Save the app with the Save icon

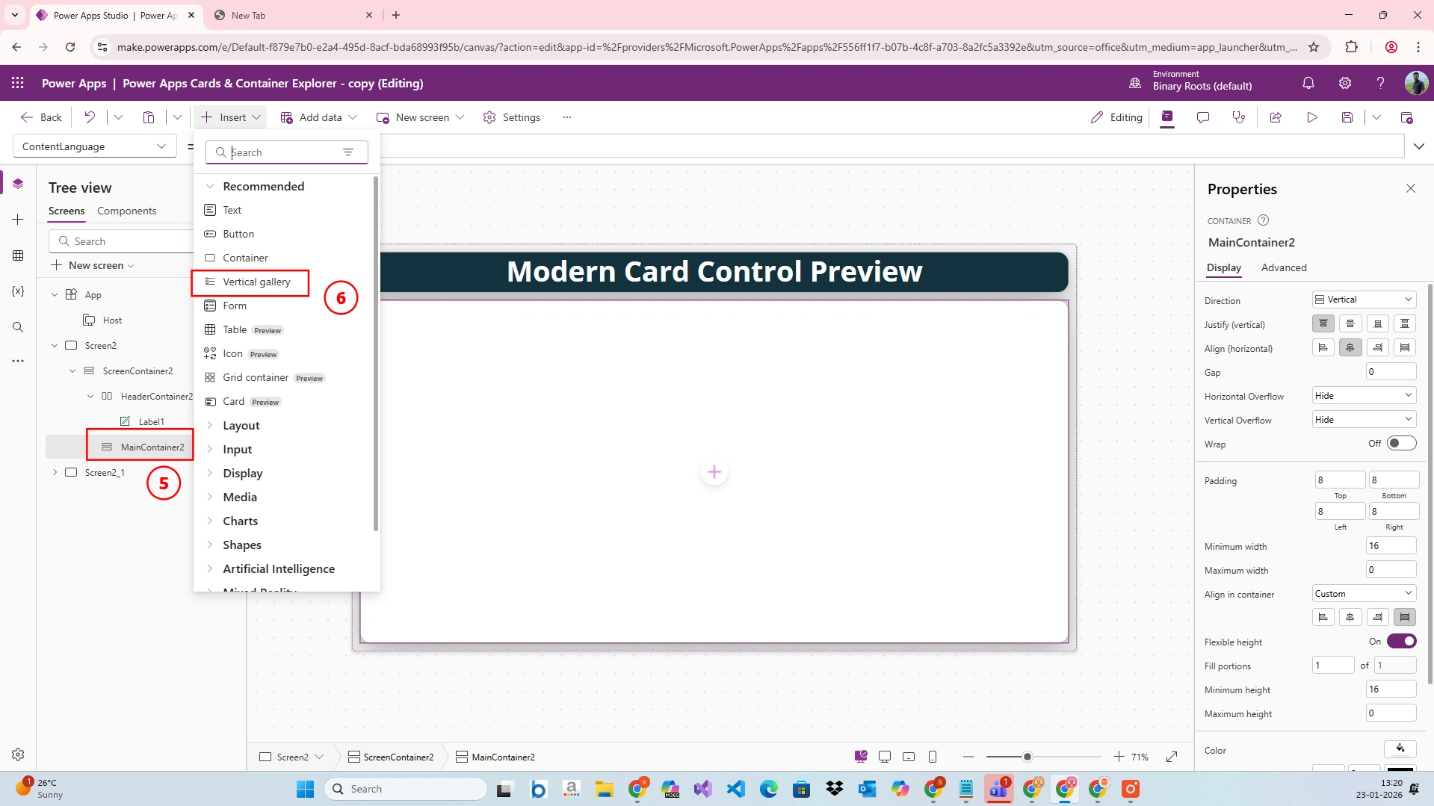tap(1347, 117)
